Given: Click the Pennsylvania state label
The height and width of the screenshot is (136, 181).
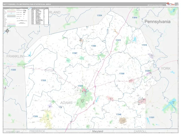Looking at the screenshot, I should 158,22.
